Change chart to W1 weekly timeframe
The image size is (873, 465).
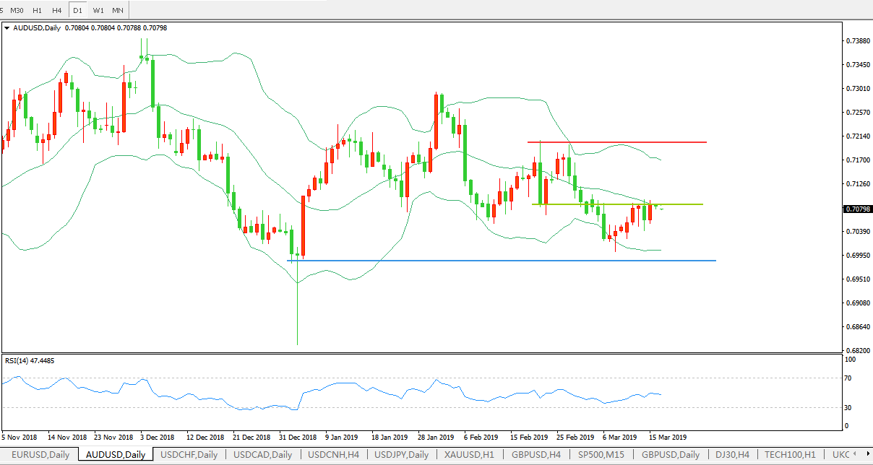click(98, 10)
